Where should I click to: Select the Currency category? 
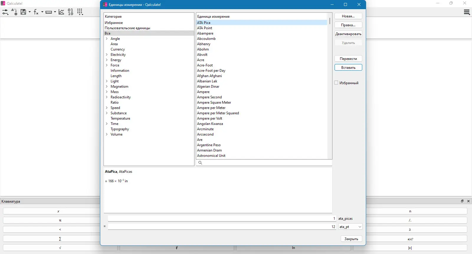pyautogui.click(x=118, y=49)
